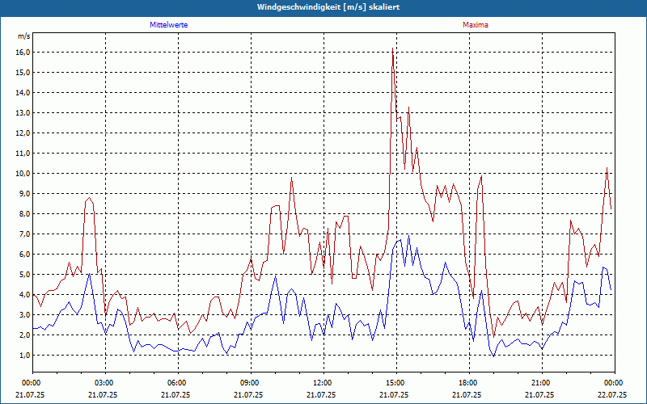Select the 2,0 y-axis value

coord(25,335)
